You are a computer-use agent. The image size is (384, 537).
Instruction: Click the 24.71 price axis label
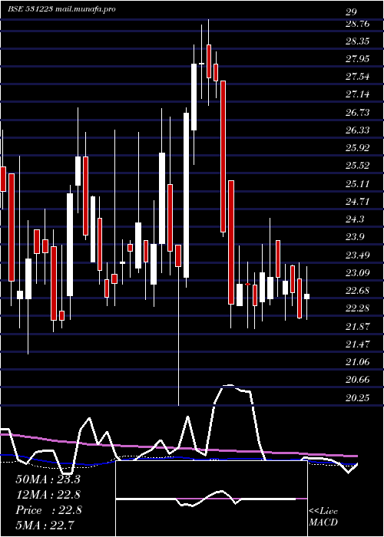pos(358,201)
